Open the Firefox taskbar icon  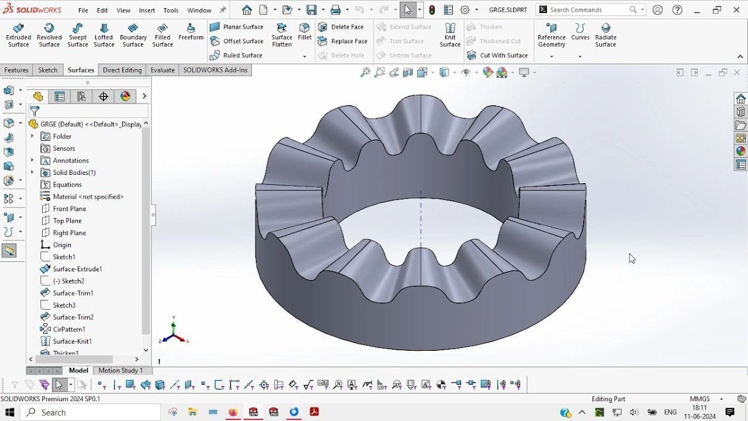click(x=233, y=412)
